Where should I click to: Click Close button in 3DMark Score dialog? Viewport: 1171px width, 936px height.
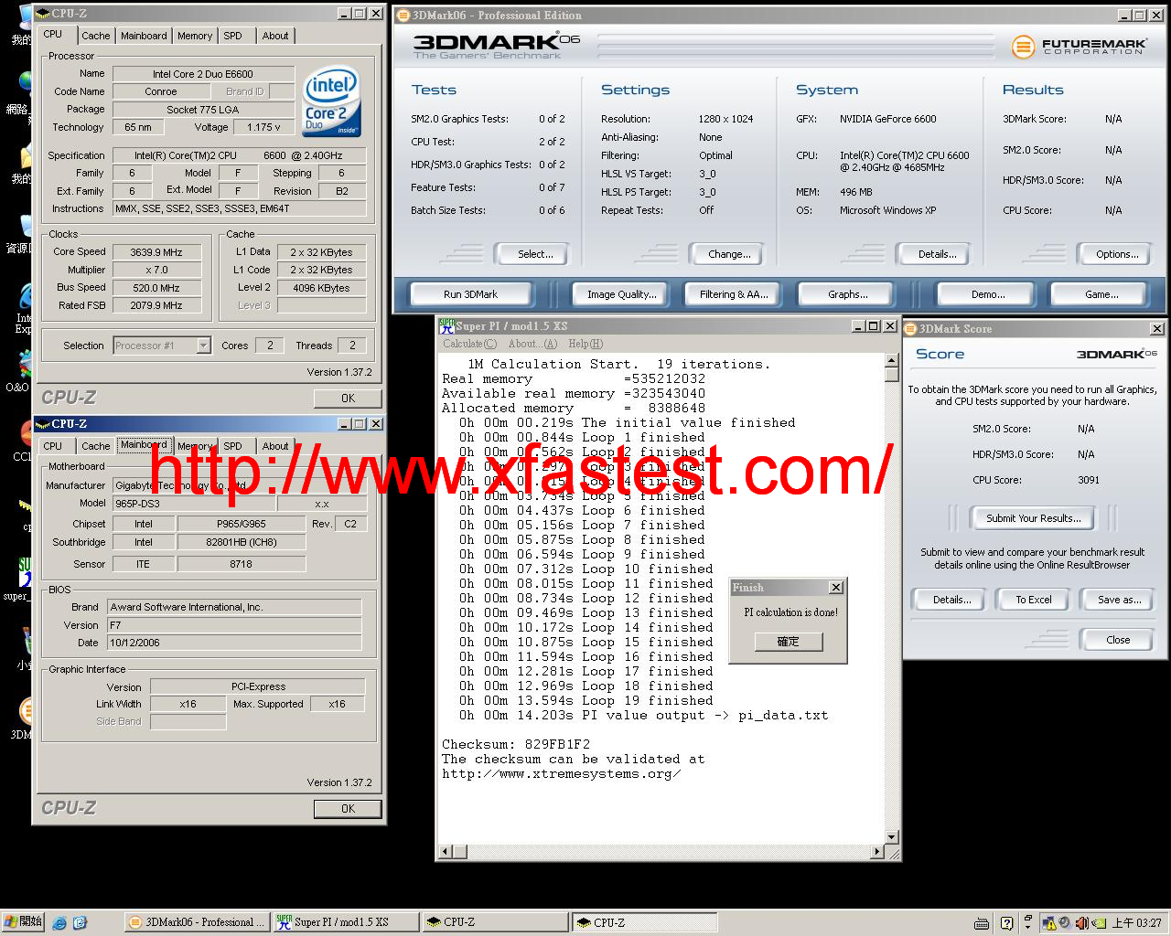click(1117, 640)
